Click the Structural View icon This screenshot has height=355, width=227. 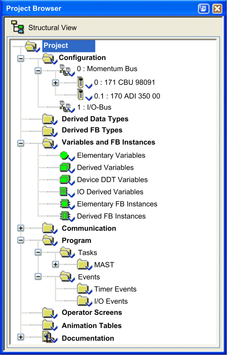pyautogui.click(x=18, y=27)
